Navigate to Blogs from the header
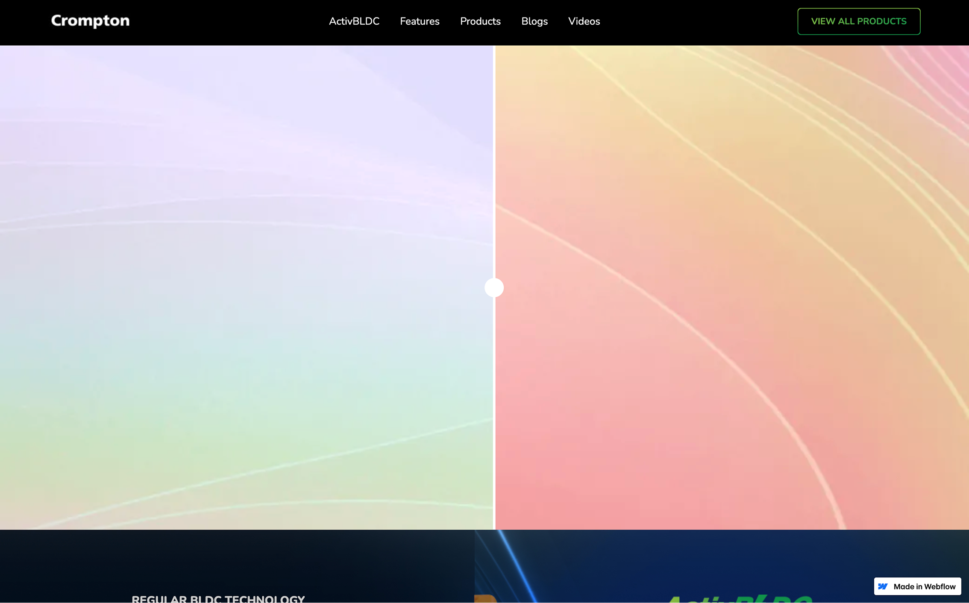Screen dimensions: 969x603 pos(534,21)
